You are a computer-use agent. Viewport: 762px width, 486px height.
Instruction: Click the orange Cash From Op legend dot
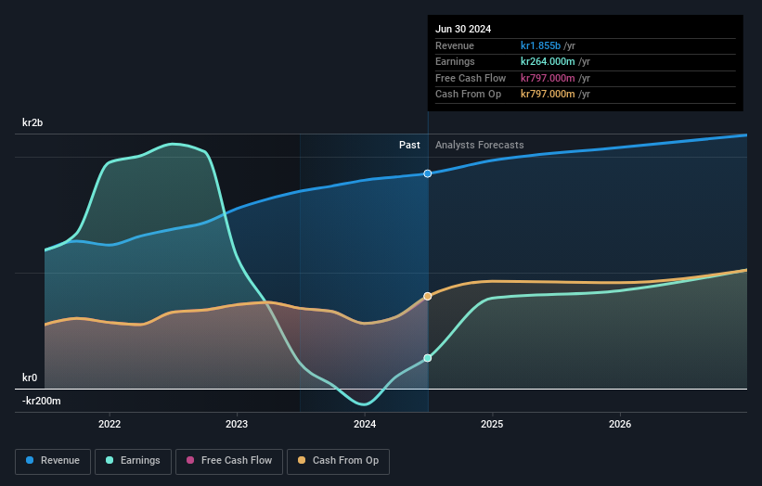tap(302, 460)
